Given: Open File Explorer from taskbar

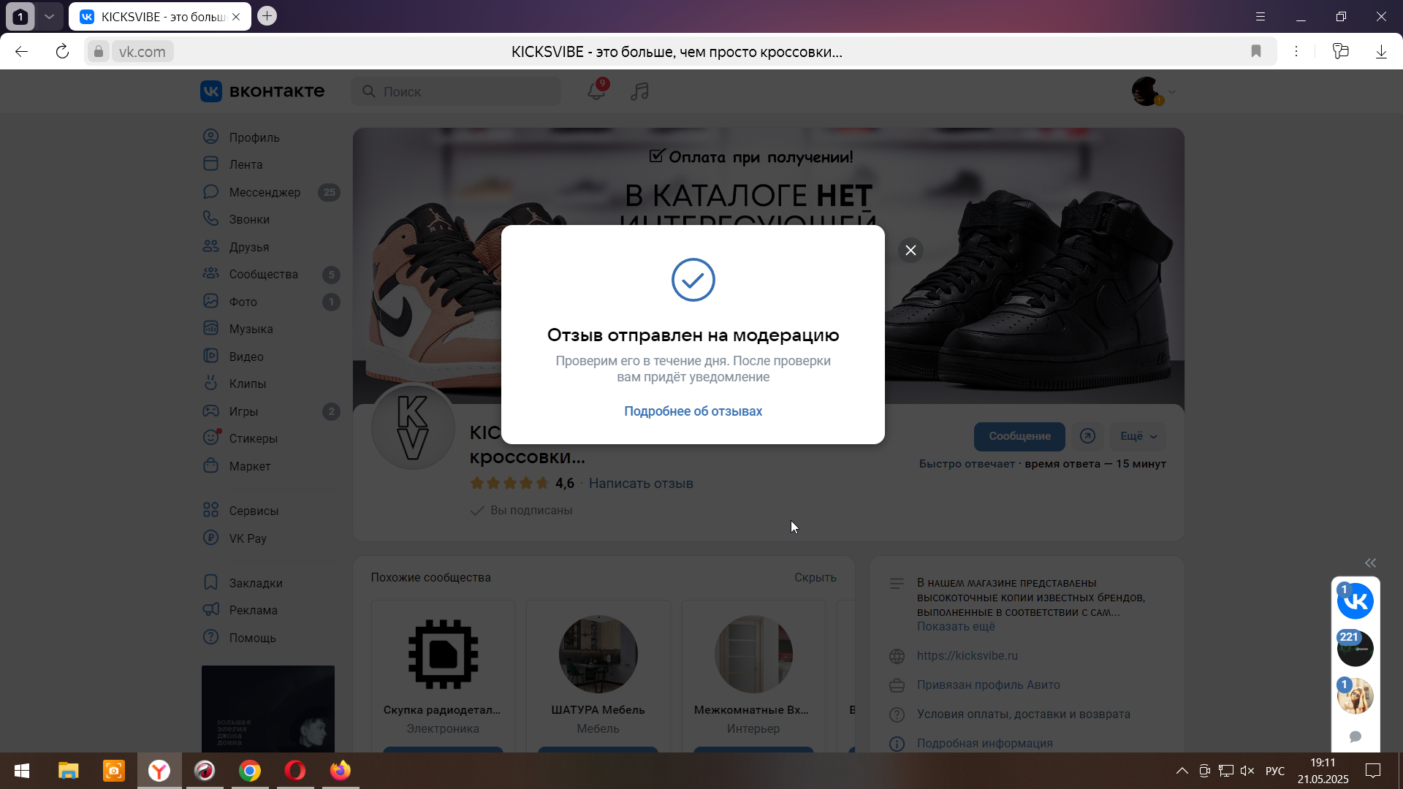Looking at the screenshot, I should 68,771.
